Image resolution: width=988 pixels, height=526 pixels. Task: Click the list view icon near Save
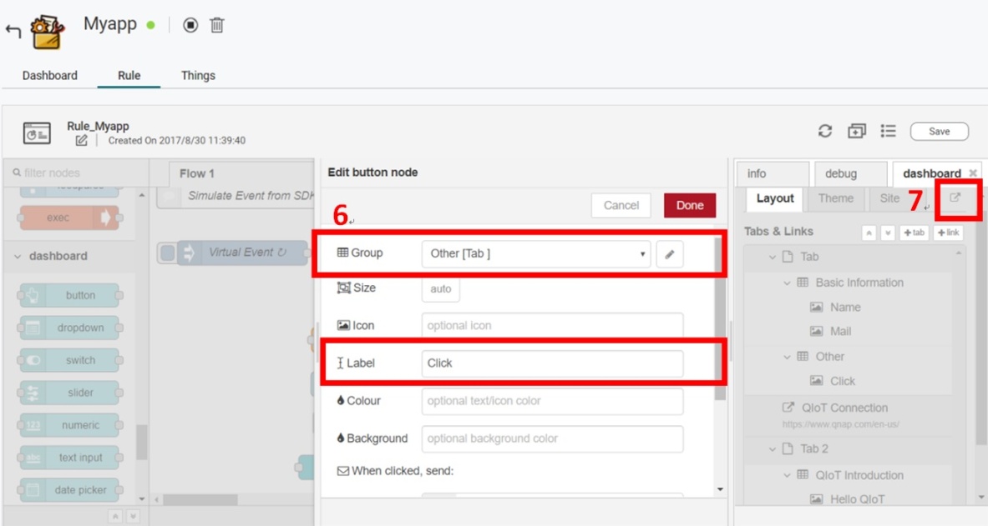[x=889, y=131]
